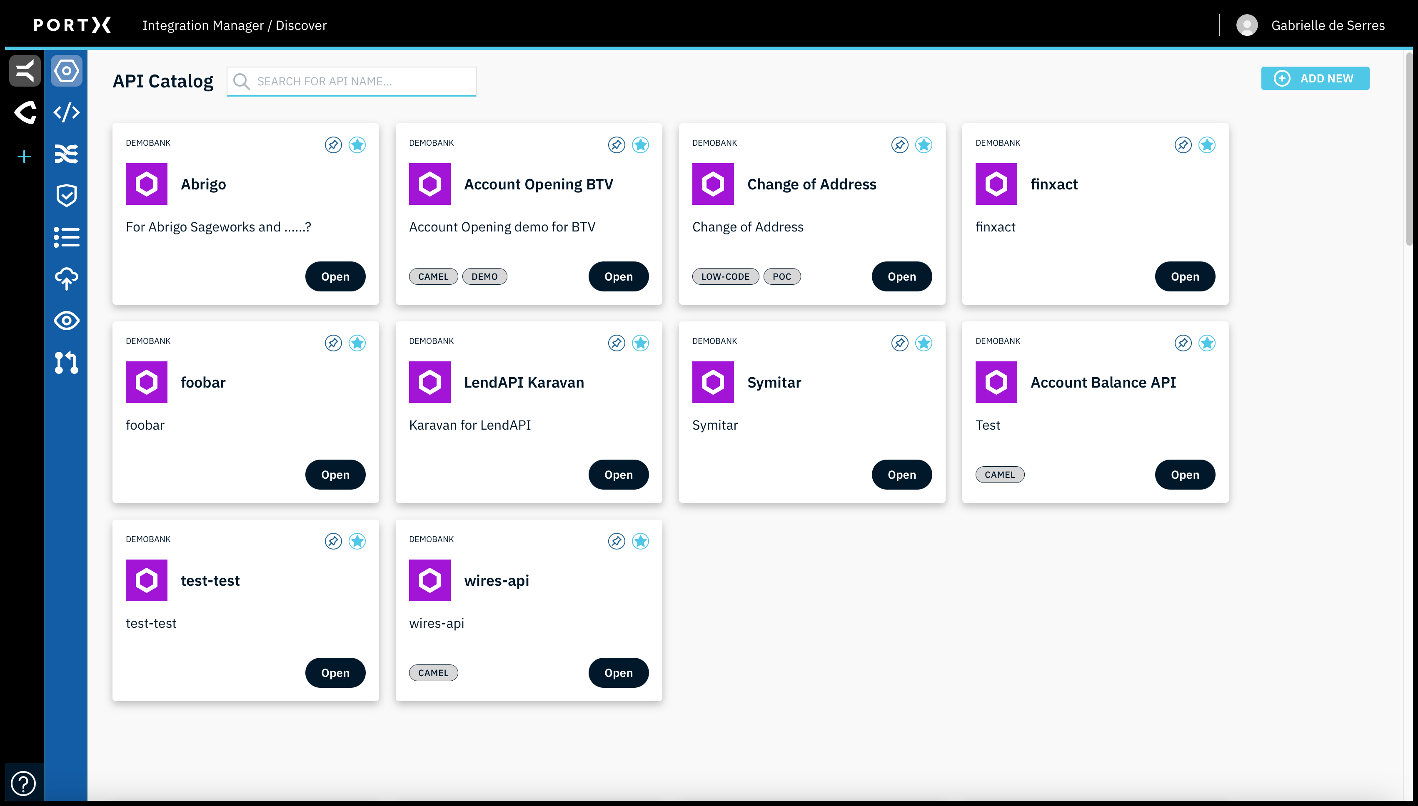Click the LendAPI Karavan card title
1418x806 pixels.
524,383
